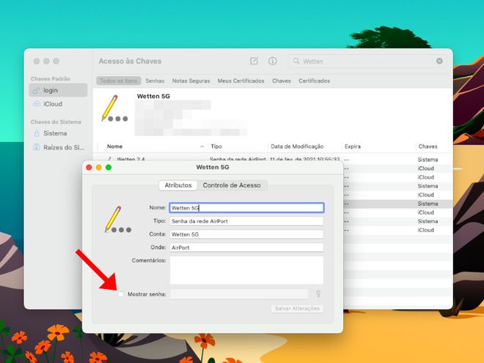Select the Senhas category tab
Screen dimensions: 484x363
pyautogui.click(x=155, y=81)
